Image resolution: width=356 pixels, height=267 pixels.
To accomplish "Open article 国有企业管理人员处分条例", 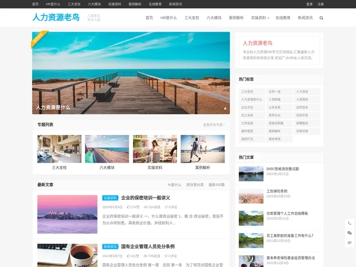I will click(x=148, y=246).
